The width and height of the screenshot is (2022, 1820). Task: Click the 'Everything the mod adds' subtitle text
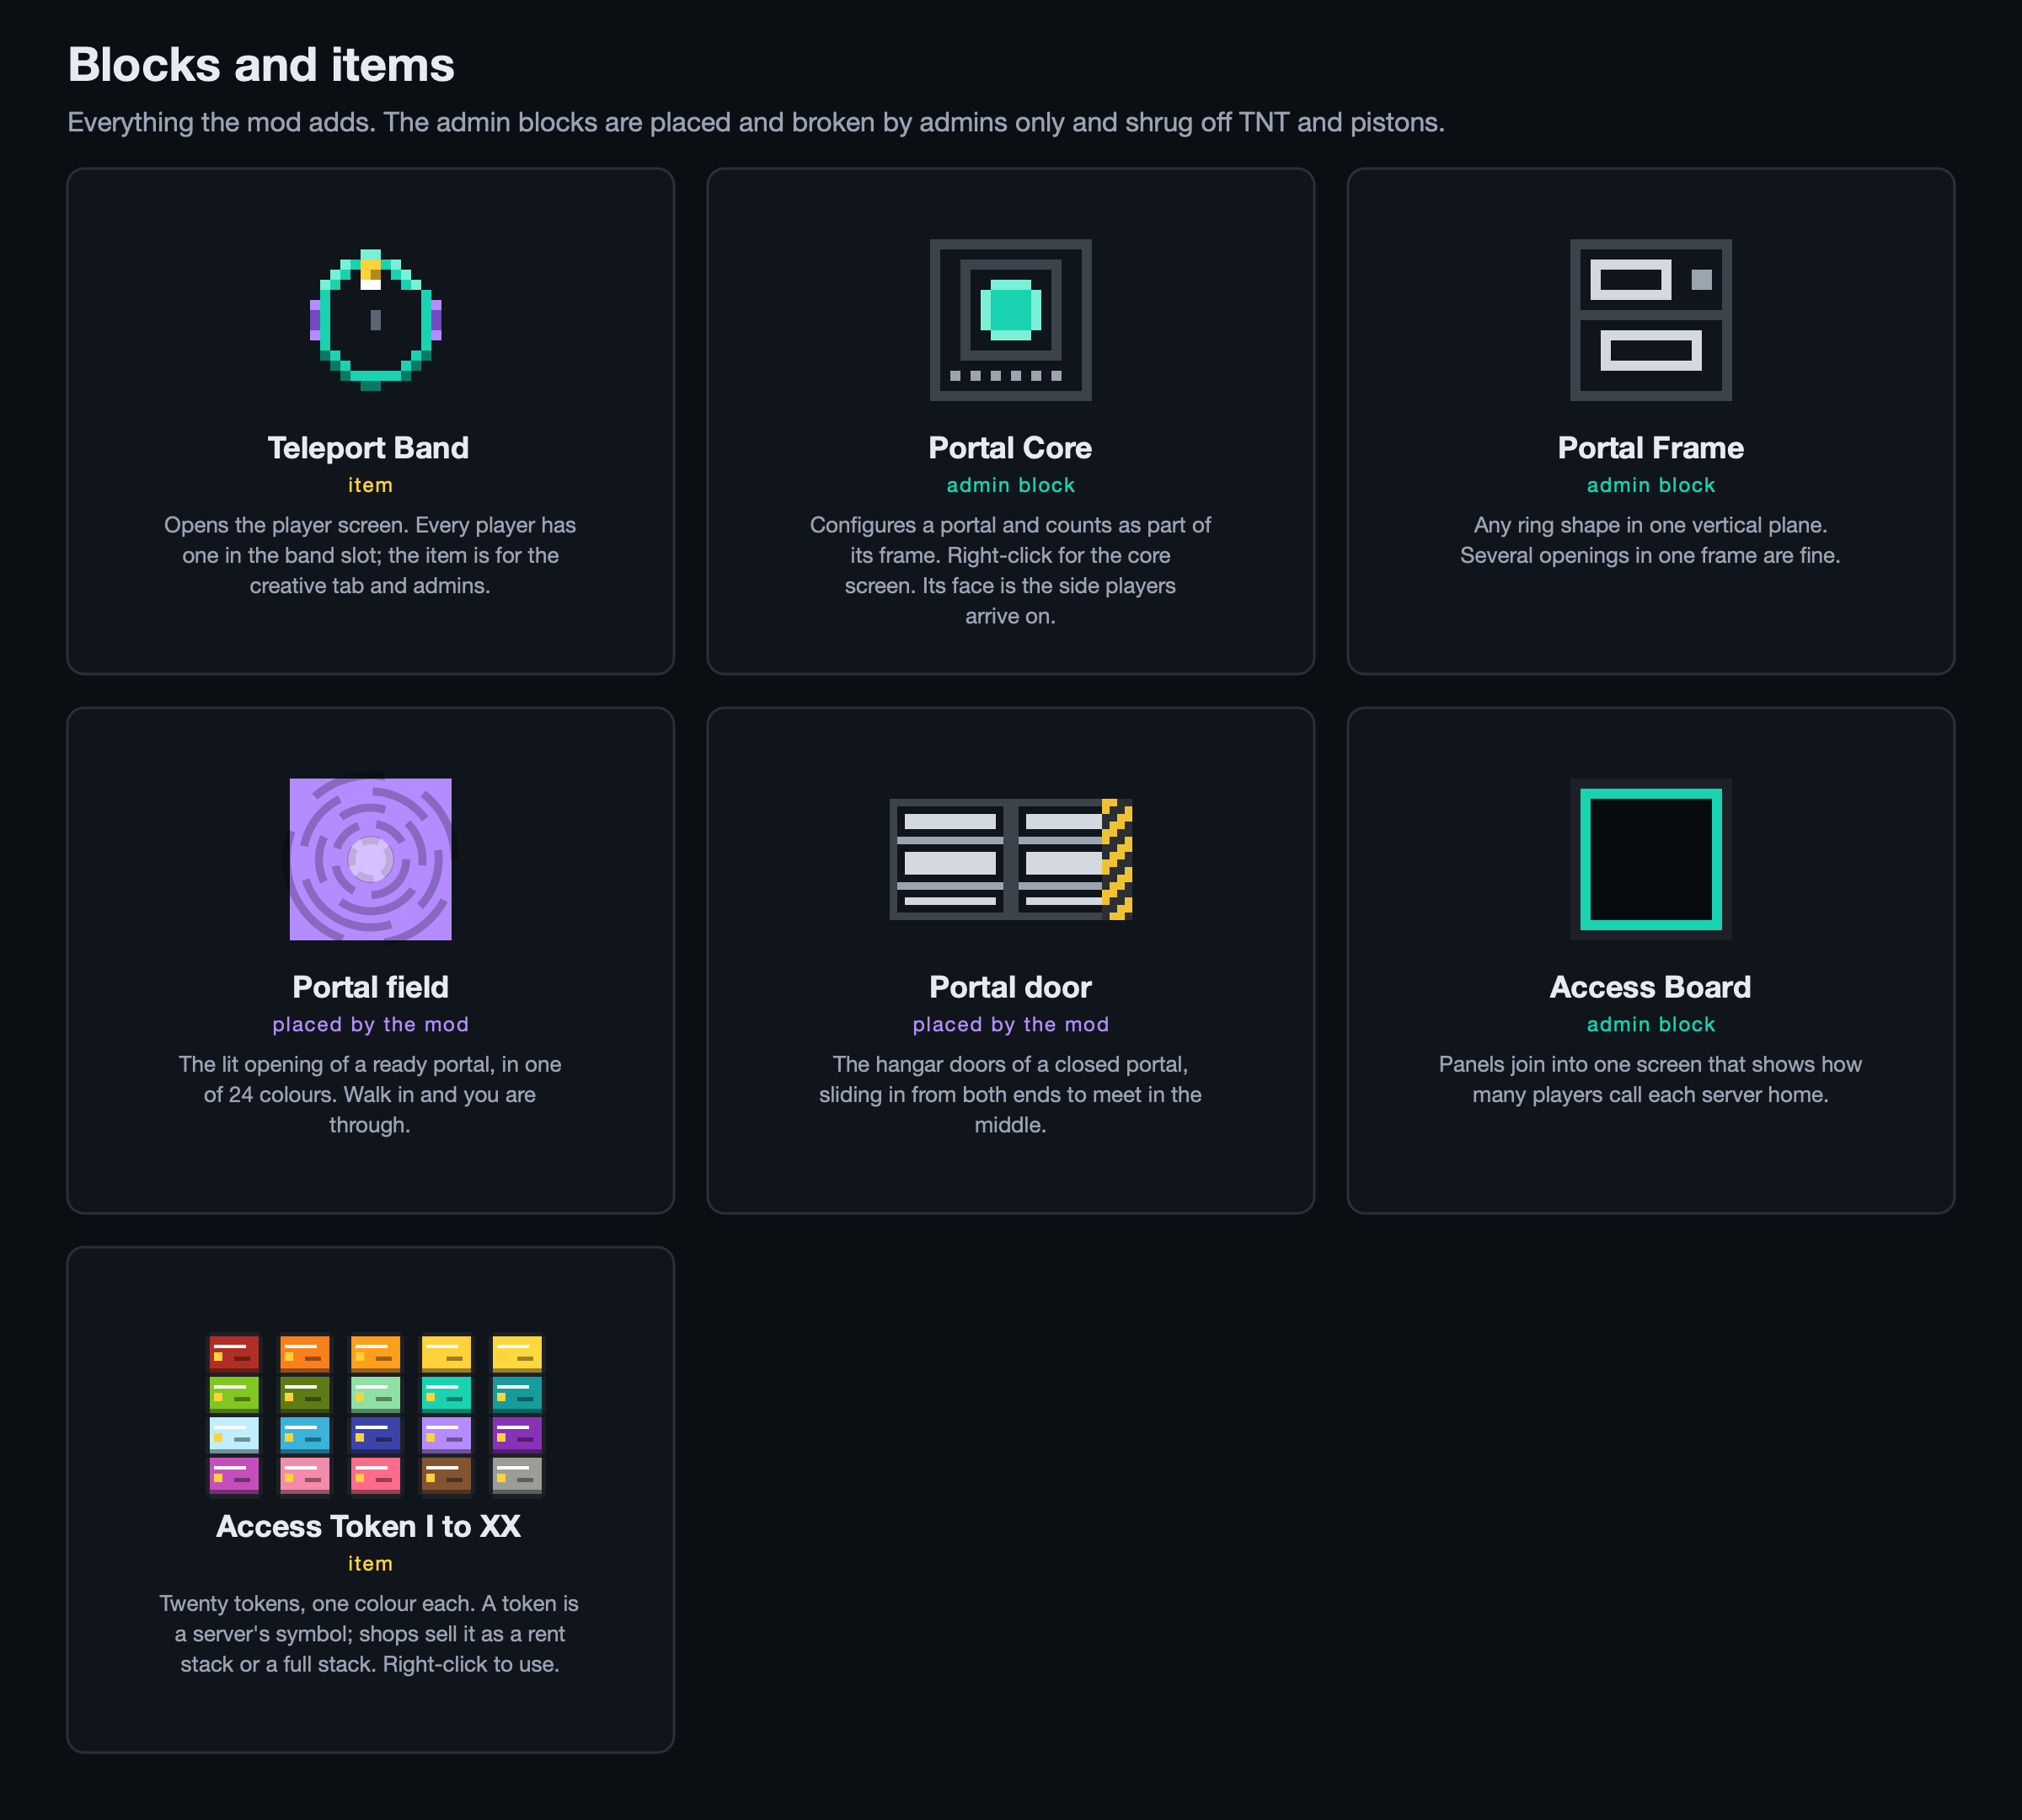pyautogui.click(x=756, y=122)
